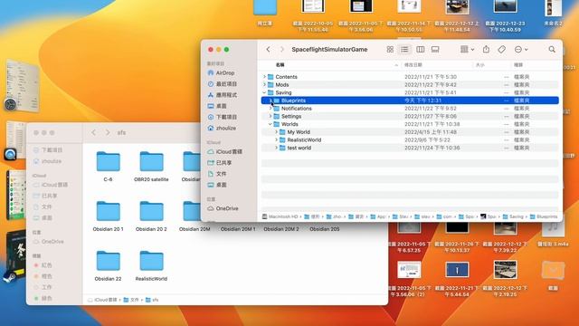The height and width of the screenshot is (326, 579).
Task: Go back in SpaceflightSimulatorGame window
Action: pos(269,50)
